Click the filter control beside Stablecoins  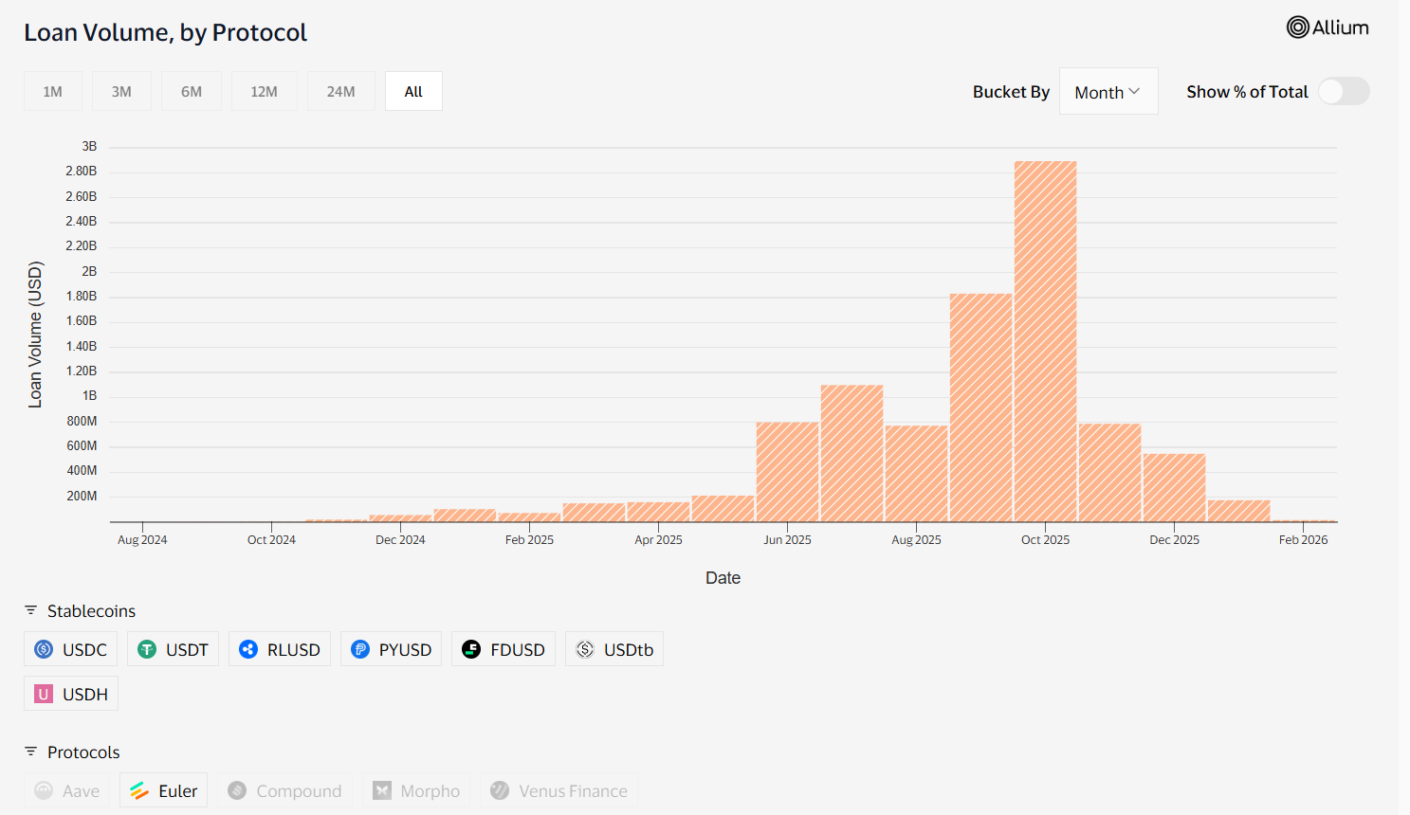click(x=29, y=610)
